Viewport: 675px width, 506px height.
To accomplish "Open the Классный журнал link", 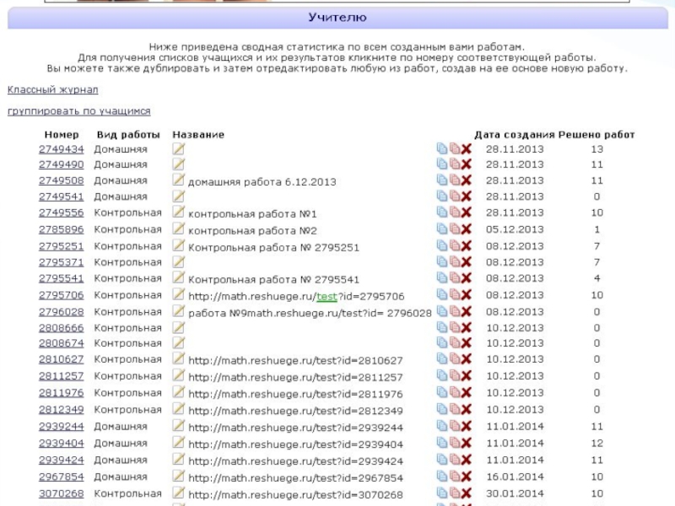I will coord(52,89).
